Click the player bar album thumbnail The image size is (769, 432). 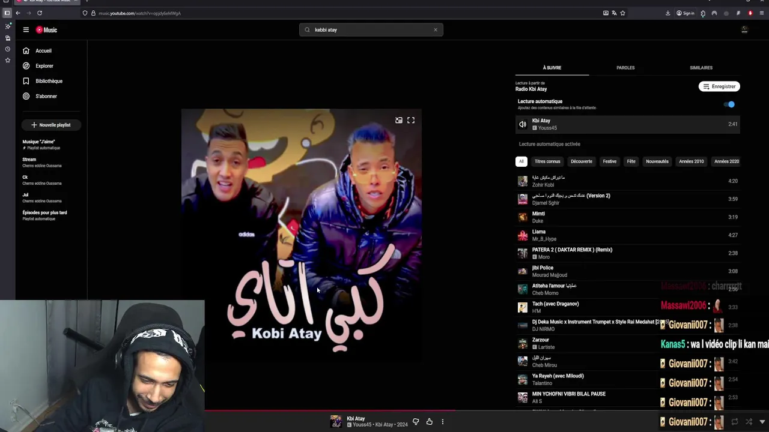pyautogui.click(x=336, y=421)
